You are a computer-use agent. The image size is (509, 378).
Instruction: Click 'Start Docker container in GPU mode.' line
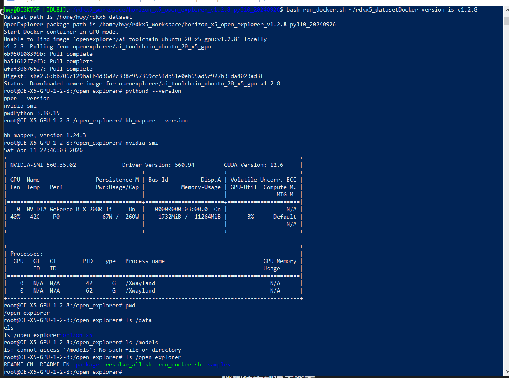click(61, 32)
